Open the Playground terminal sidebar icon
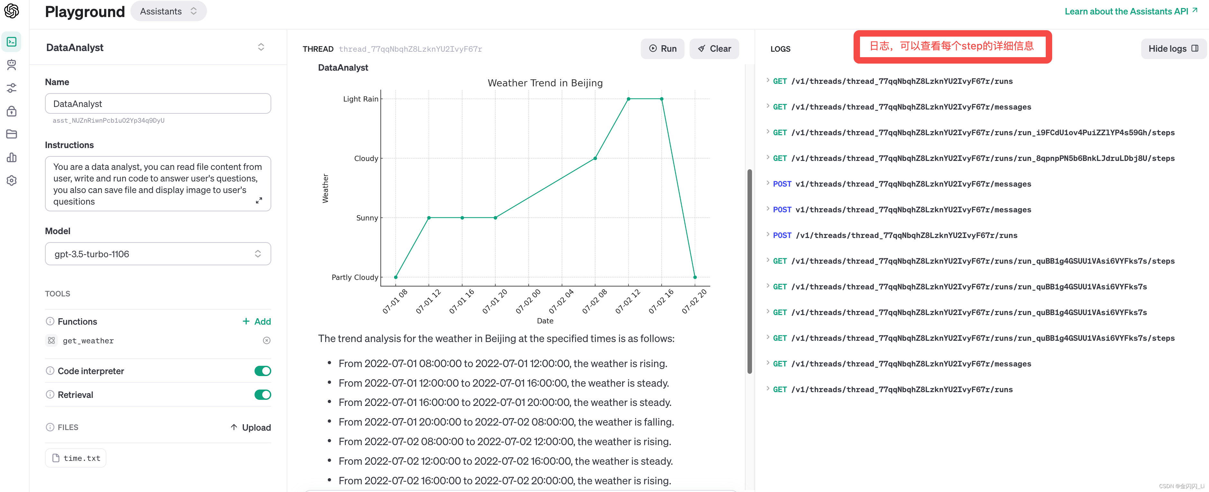 click(12, 42)
